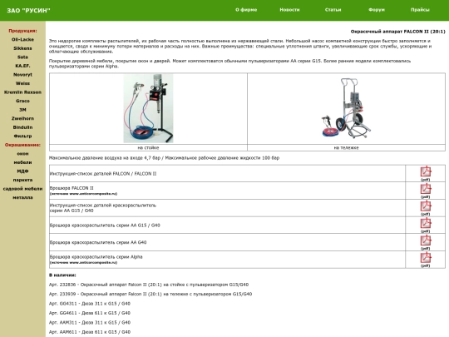Click Брошюра краскораспылитель серии Alpha text
The height and width of the screenshot is (337, 449).
pyautogui.click(x=96, y=257)
